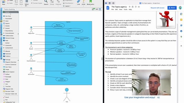Click the Share button in Google Docs

pos(172,8)
